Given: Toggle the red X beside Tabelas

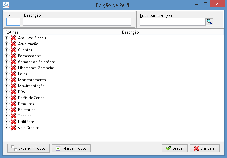Looking at the screenshot, I should pyautogui.click(x=13, y=116).
